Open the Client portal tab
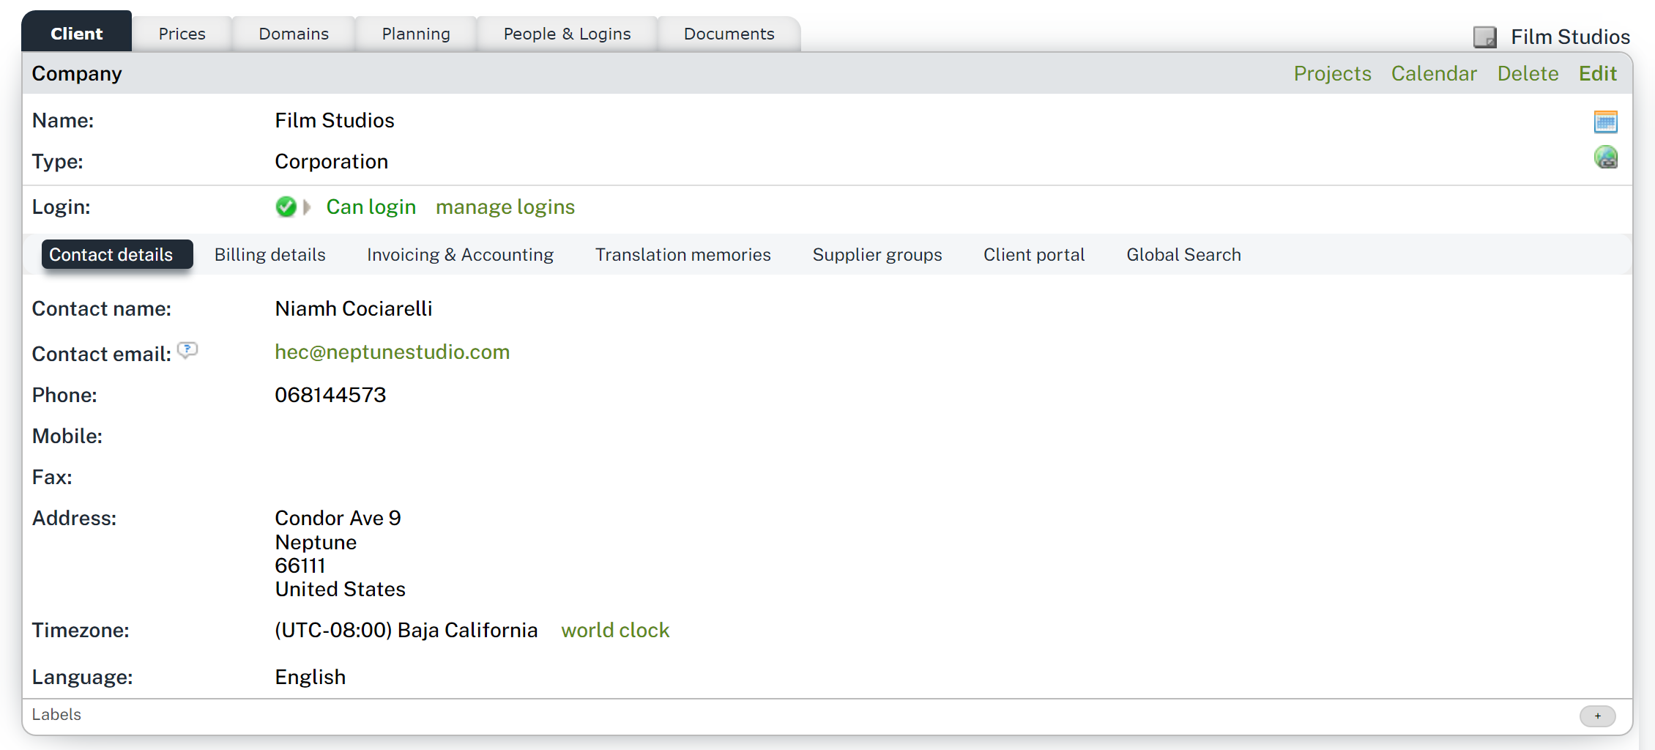The image size is (1655, 750). tap(1034, 254)
